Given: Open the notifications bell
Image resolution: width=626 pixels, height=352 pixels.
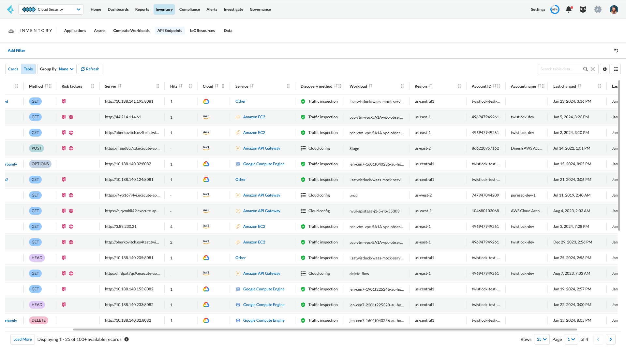Looking at the screenshot, I should [x=569, y=9].
